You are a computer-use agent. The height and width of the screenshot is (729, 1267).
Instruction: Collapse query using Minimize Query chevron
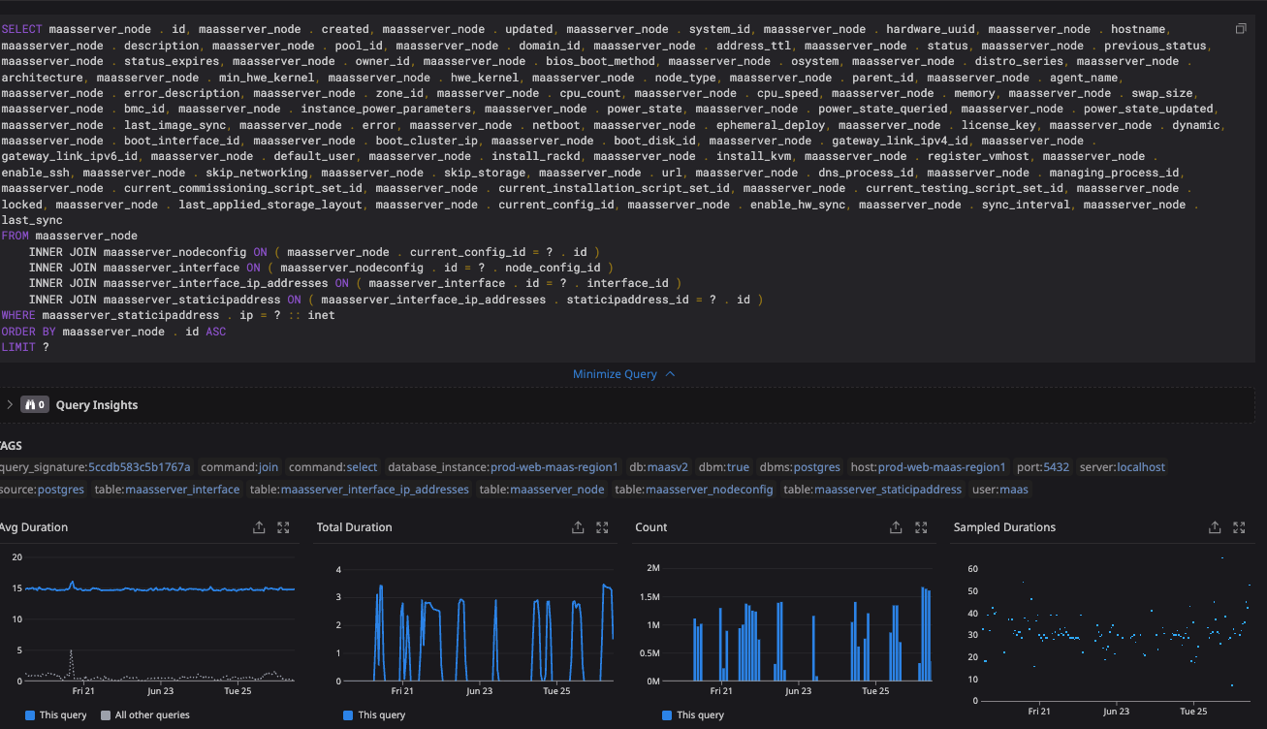coord(670,374)
